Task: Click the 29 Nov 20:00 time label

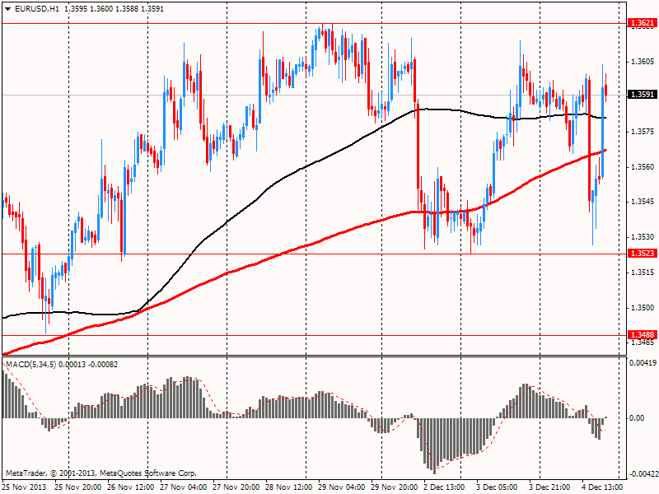Action: click(395, 487)
